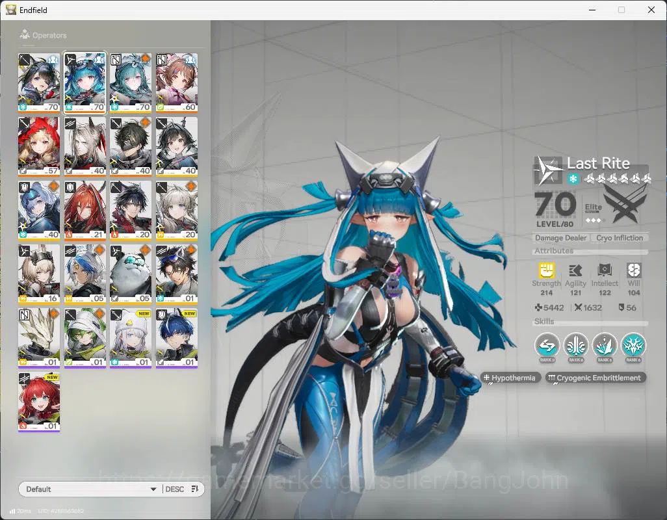Image resolution: width=667 pixels, height=520 pixels.
Task: Click the 70 LEVEL/80 indicator
Action: click(x=555, y=209)
